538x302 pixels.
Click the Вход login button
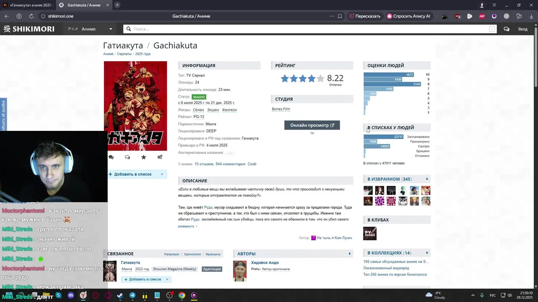523,29
